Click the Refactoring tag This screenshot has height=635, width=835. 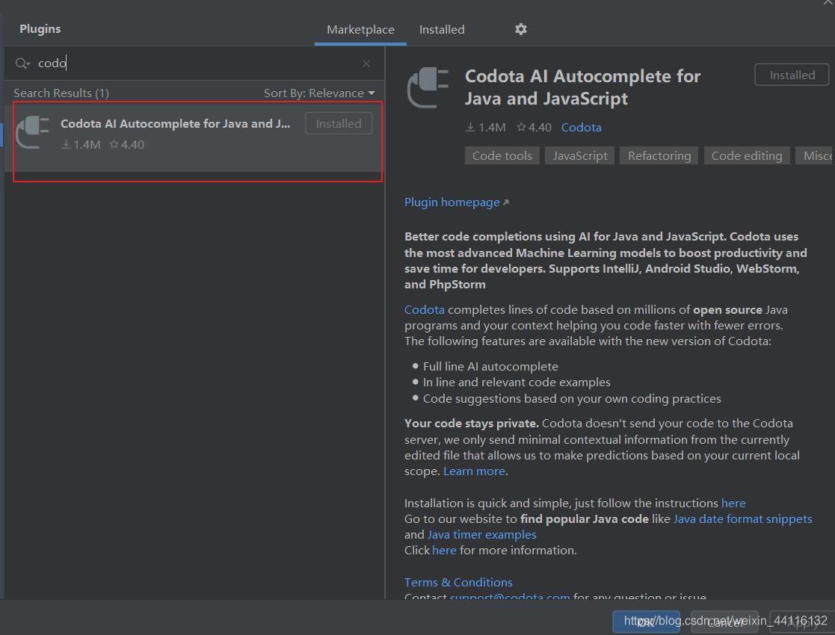(659, 156)
